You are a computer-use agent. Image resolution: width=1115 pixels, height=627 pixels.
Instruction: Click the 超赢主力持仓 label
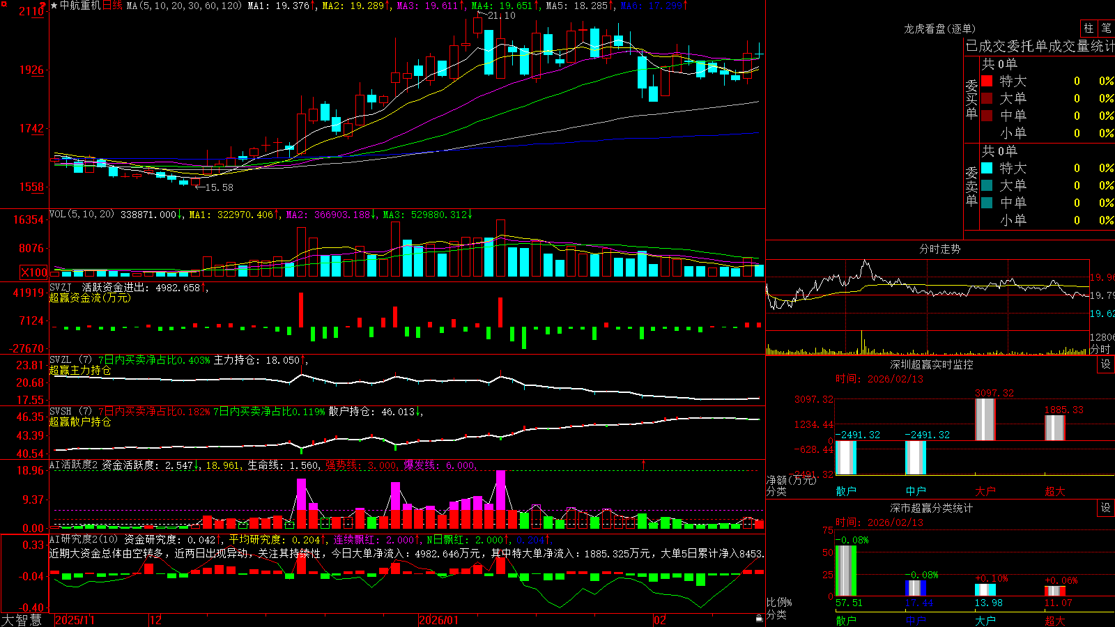[x=80, y=370]
